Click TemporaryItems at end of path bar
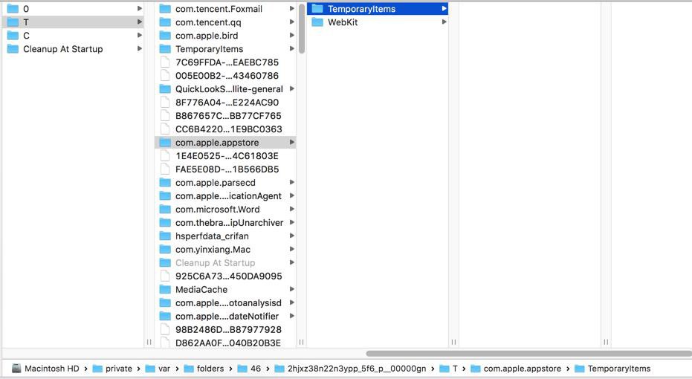 (618, 369)
